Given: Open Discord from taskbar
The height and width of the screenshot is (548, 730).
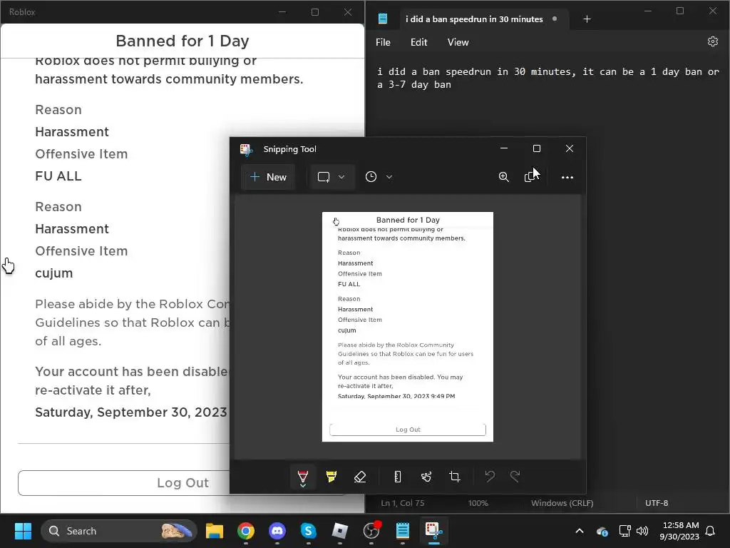Looking at the screenshot, I should tap(277, 531).
